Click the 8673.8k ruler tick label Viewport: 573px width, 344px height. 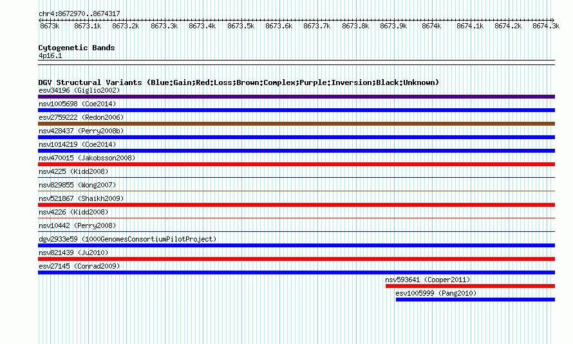(x=355, y=26)
